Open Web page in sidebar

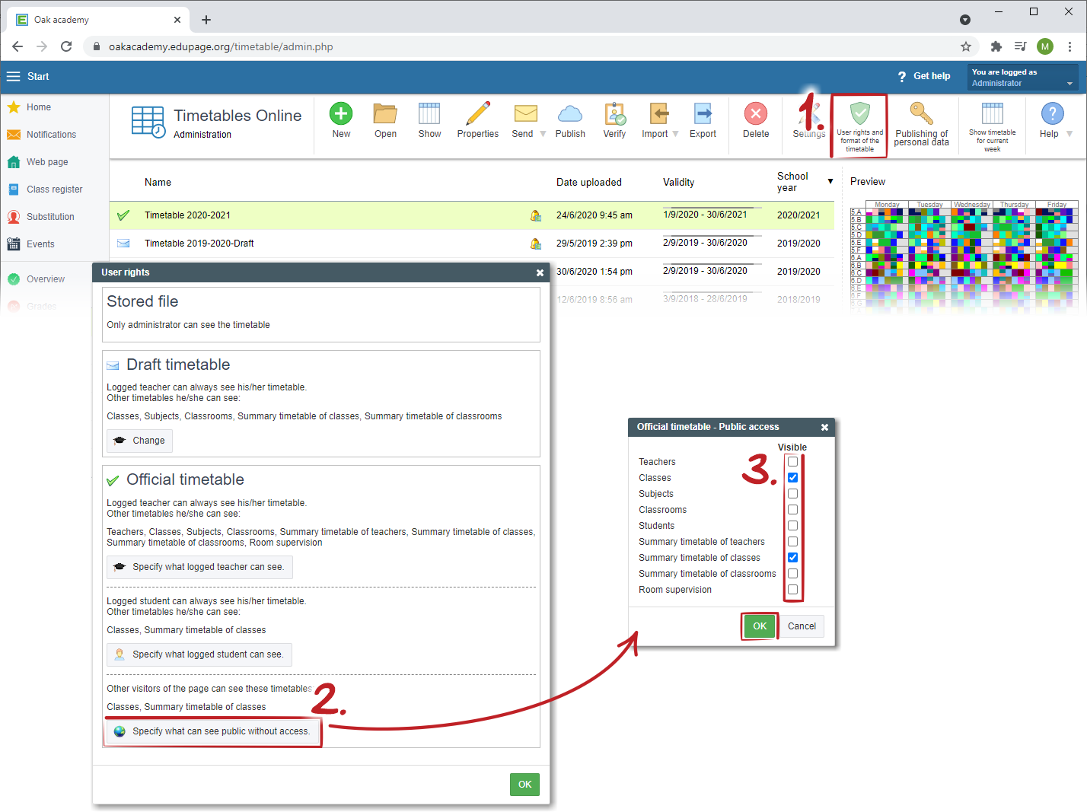47,162
